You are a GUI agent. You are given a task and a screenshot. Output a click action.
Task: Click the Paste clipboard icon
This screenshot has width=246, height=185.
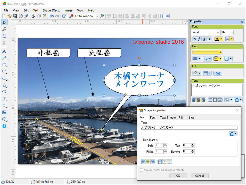[45, 16]
